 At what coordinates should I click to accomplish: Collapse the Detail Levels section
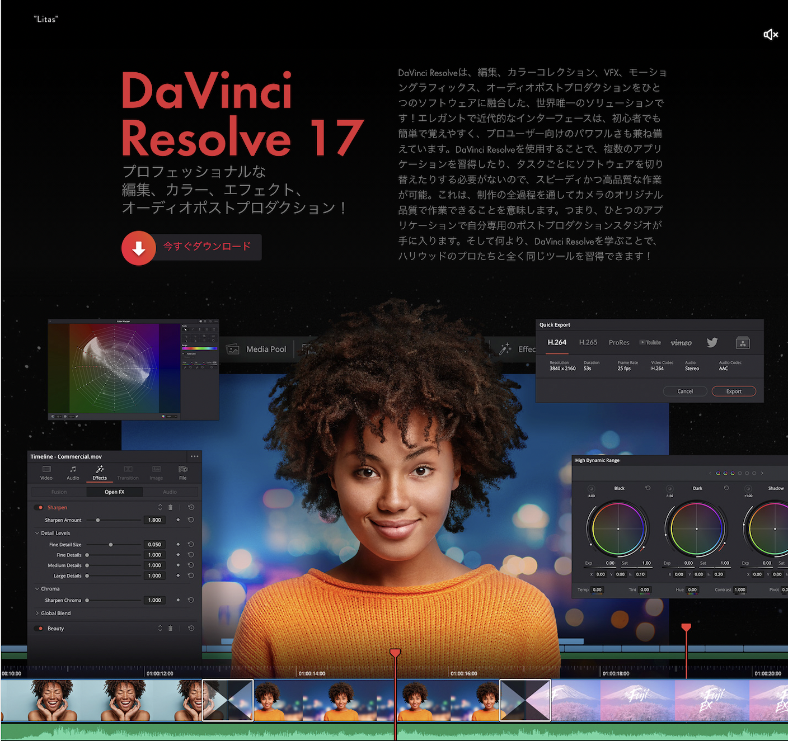[37, 533]
